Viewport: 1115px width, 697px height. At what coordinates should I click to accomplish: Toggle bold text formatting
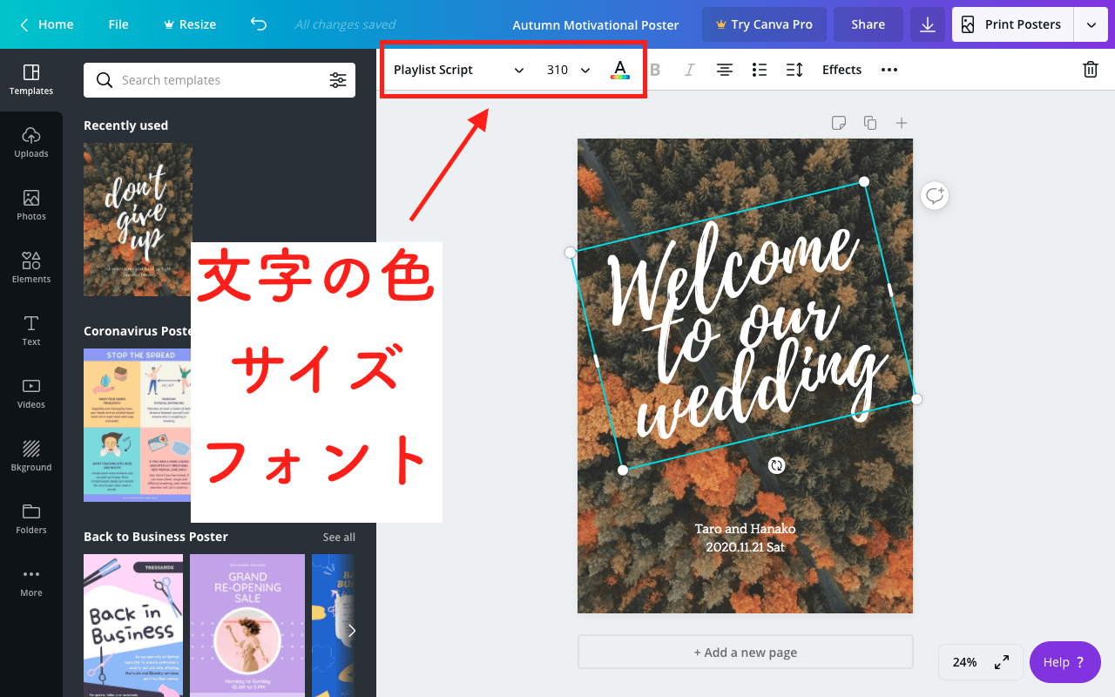click(655, 70)
